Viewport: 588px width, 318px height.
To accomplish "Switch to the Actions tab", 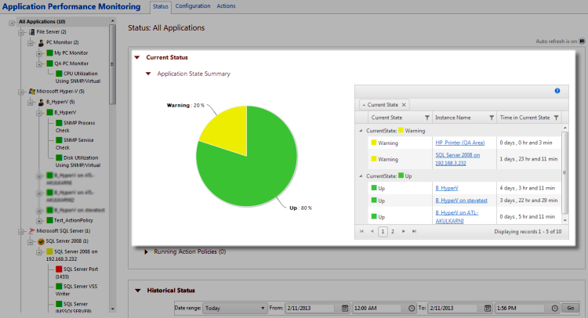I will pos(226,6).
